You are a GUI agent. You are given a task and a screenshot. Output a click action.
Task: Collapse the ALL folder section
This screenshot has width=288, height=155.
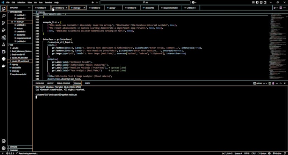tap(20, 45)
